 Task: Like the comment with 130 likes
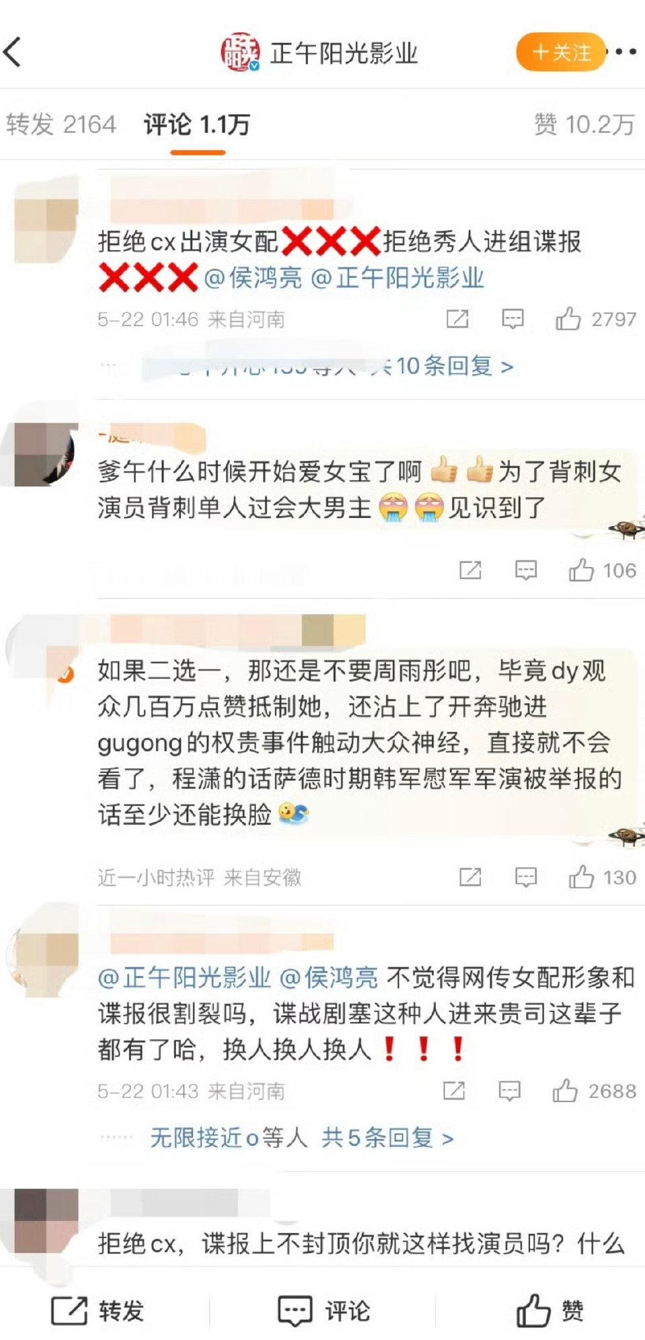[581, 877]
